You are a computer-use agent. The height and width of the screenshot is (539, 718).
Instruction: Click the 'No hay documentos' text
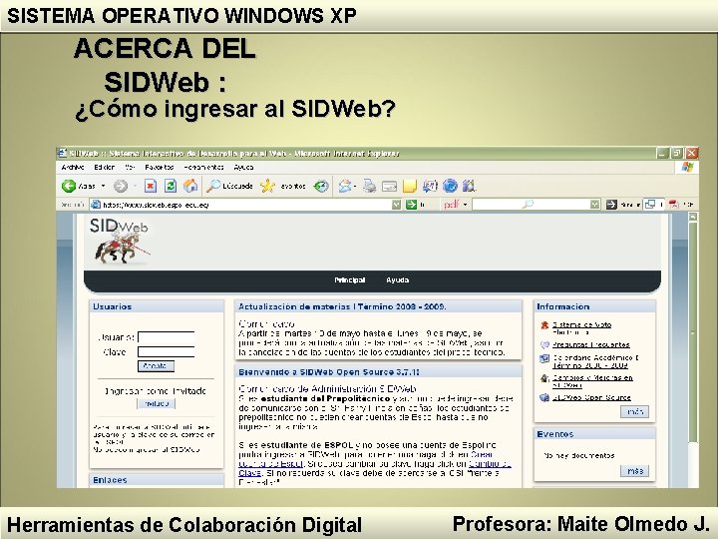[x=578, y=455]
